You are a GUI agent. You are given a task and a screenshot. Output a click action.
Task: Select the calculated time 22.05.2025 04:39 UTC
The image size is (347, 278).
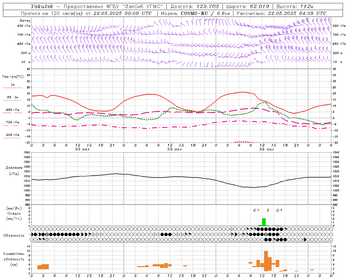coord(297,13)
